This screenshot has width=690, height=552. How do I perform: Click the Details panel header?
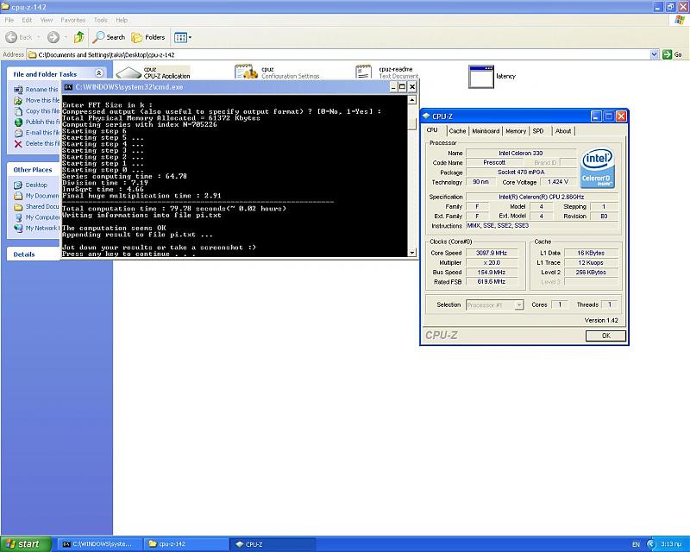click(33, 254)
